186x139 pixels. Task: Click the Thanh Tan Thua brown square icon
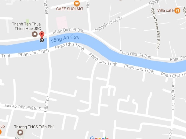(x=35, y=34)
